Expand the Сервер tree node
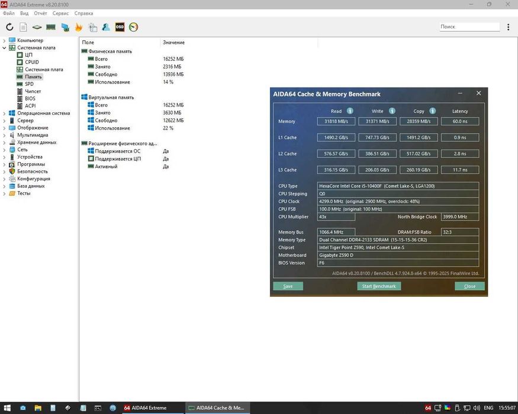Image resolution: width=518 pixels, height=414 pixels. point(4,121)
